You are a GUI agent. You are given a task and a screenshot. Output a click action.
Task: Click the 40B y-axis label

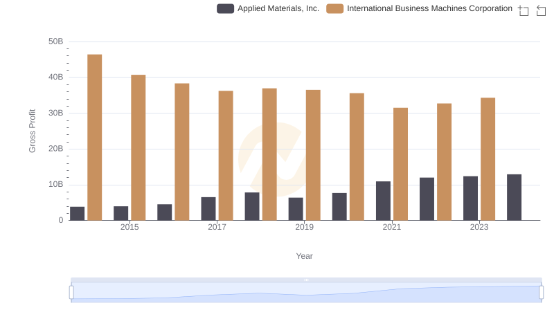click(56, 77)
